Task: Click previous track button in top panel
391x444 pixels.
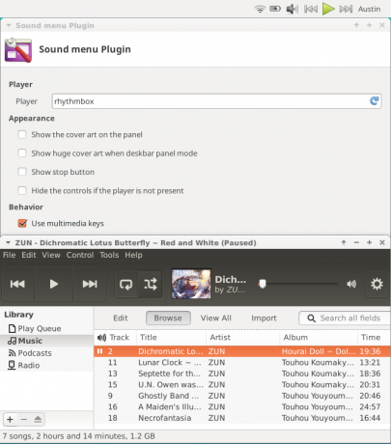Action: tap(311, 9)
